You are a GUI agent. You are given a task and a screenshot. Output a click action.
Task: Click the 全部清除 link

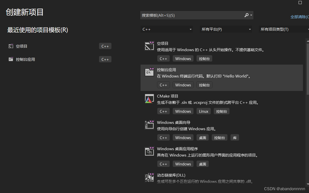click(x=300, y=17)
